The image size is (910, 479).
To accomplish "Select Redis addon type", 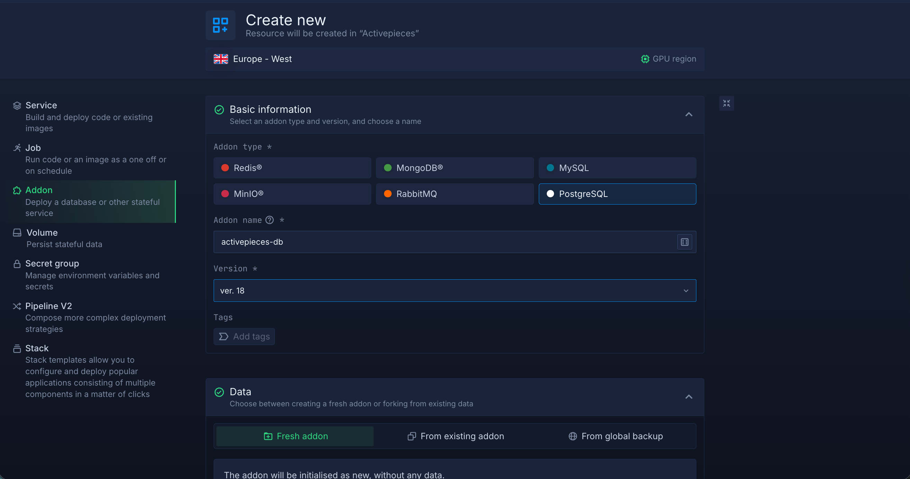I will click(292, 168).
